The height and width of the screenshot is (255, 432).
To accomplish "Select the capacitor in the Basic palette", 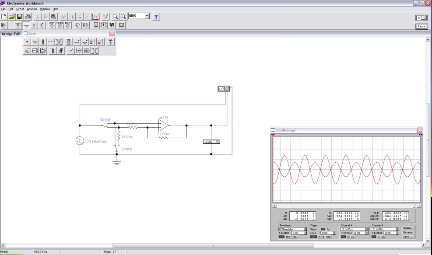I will tap(42, 42).
